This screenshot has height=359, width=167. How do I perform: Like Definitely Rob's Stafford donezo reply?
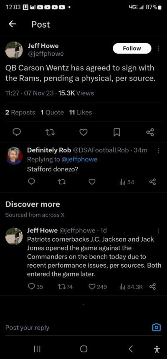[92, 182]
